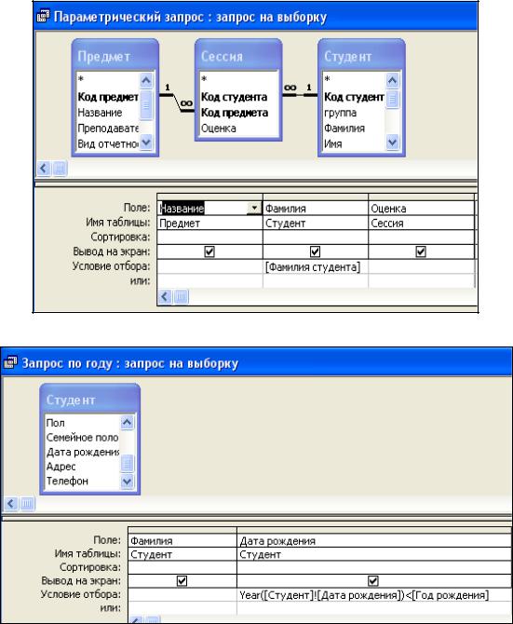The width and height of the screenshot is (513, 624).
Task: Select Семейное положение field in lower Студент table
Action: click(x=82, y=438)
